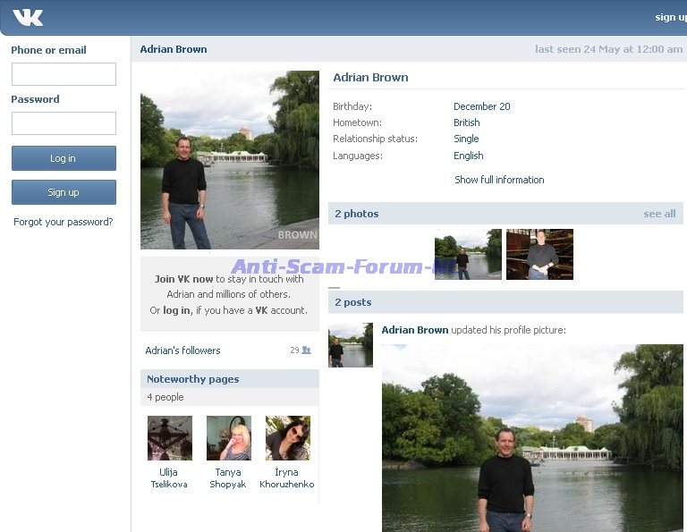The image size is (687, 532).
Task: Open Ulija Tselikova's avatar
Action: tap(169, 438)
